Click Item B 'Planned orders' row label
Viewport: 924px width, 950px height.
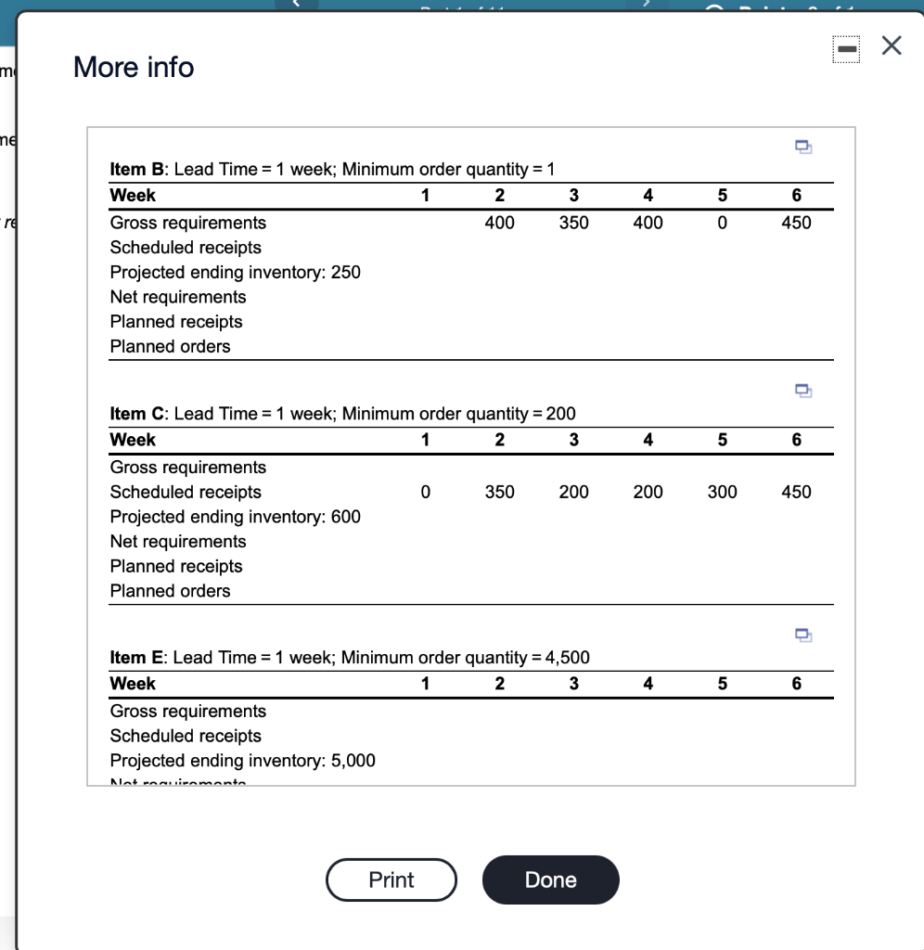(x=171, y=347)
